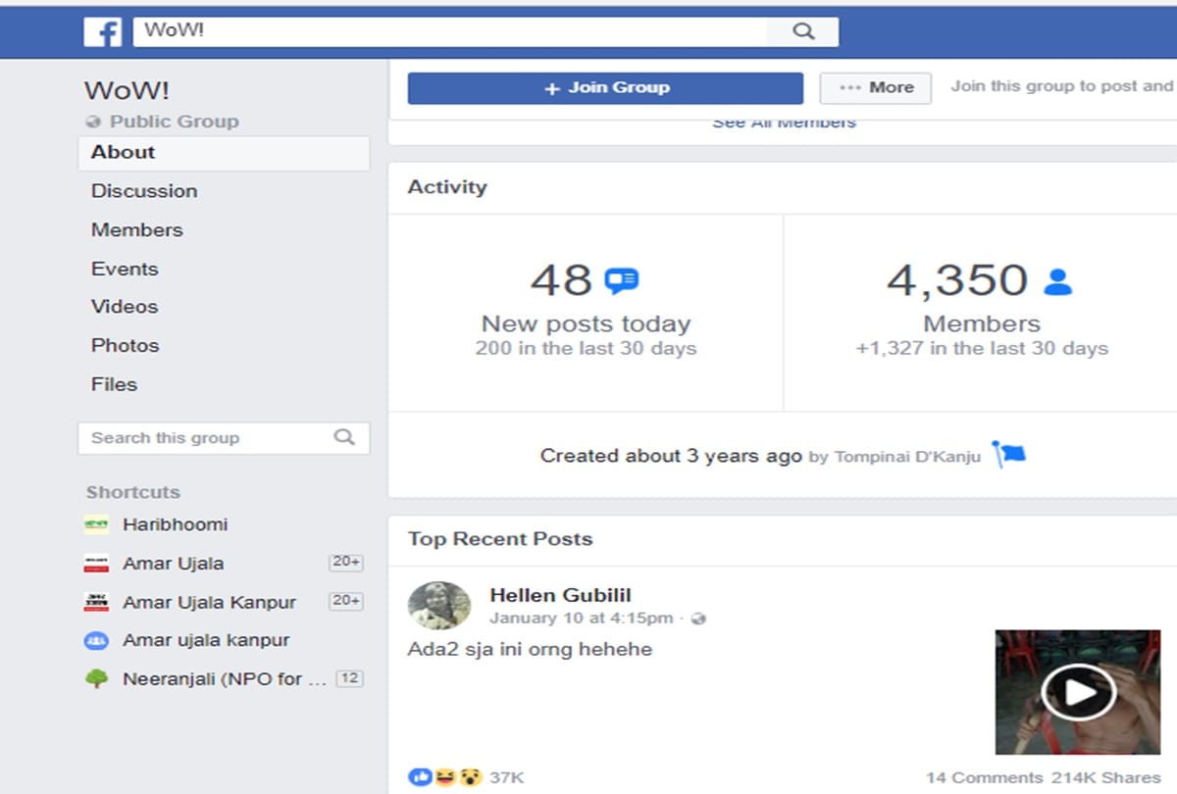Click the magnifier in Search this group
The height and width of the screenshot is (794, 1177).
(x=343, y=437)
